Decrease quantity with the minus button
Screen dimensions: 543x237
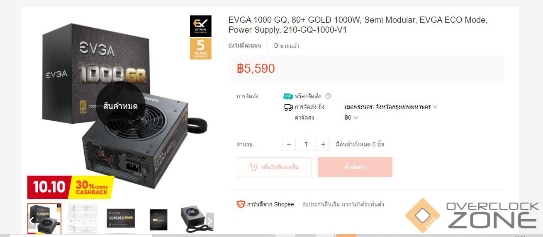(x=289, y=144)
